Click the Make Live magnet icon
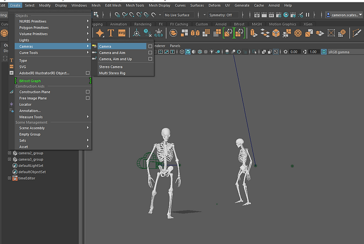The width and height of the screenshot is (364, 244). point(153,15)
